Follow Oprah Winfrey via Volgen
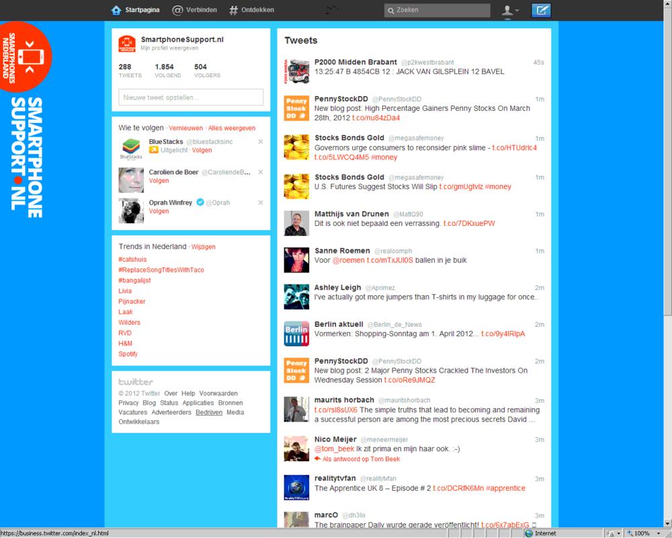 tap(159, 211)
